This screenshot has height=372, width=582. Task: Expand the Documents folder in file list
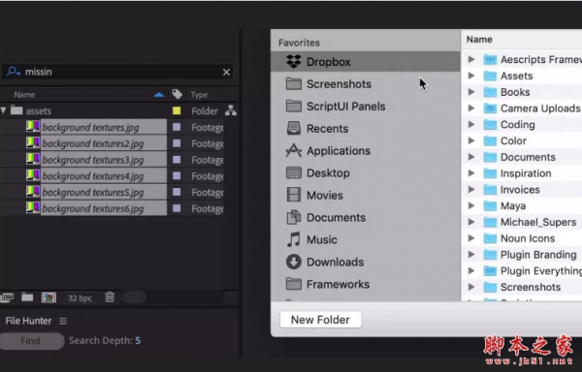coord(471,157)
